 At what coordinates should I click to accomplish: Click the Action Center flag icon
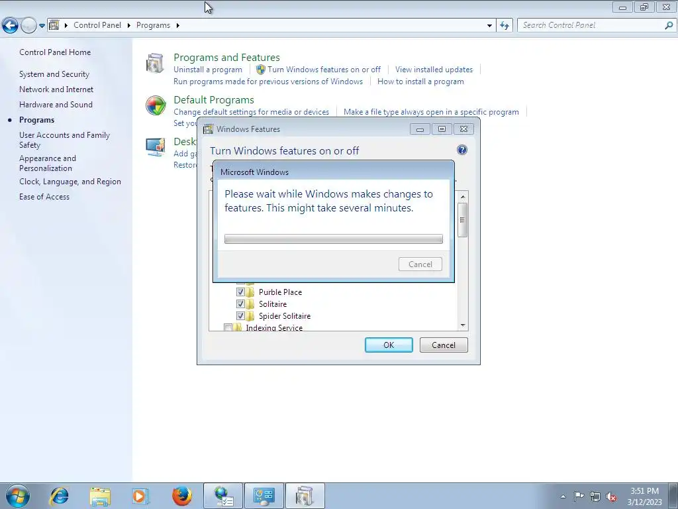tap(579, 496)
